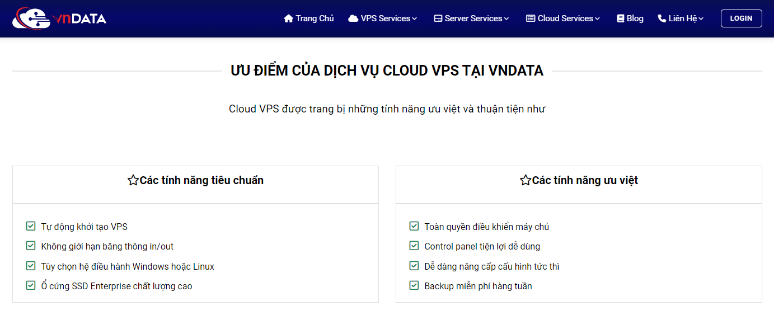Click the cloud icon beside VPS Services
The height and width of the screenshot is (315, 774).
(x=353, y=18)
